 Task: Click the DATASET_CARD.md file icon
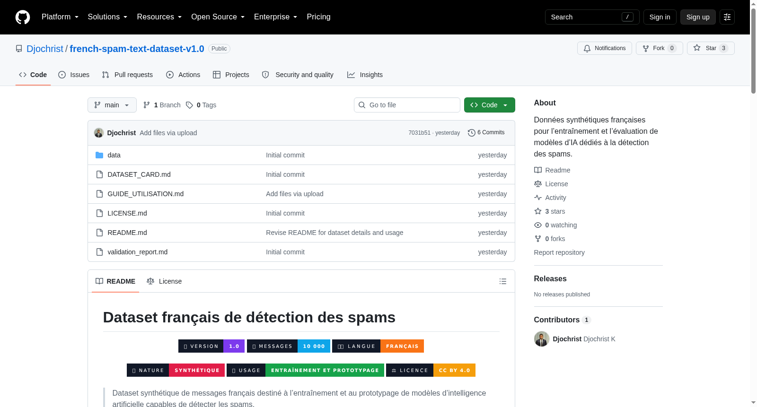pyautogui.click(x=99, y=174)
